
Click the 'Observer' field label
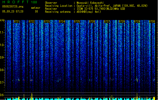tap(51, 3)
